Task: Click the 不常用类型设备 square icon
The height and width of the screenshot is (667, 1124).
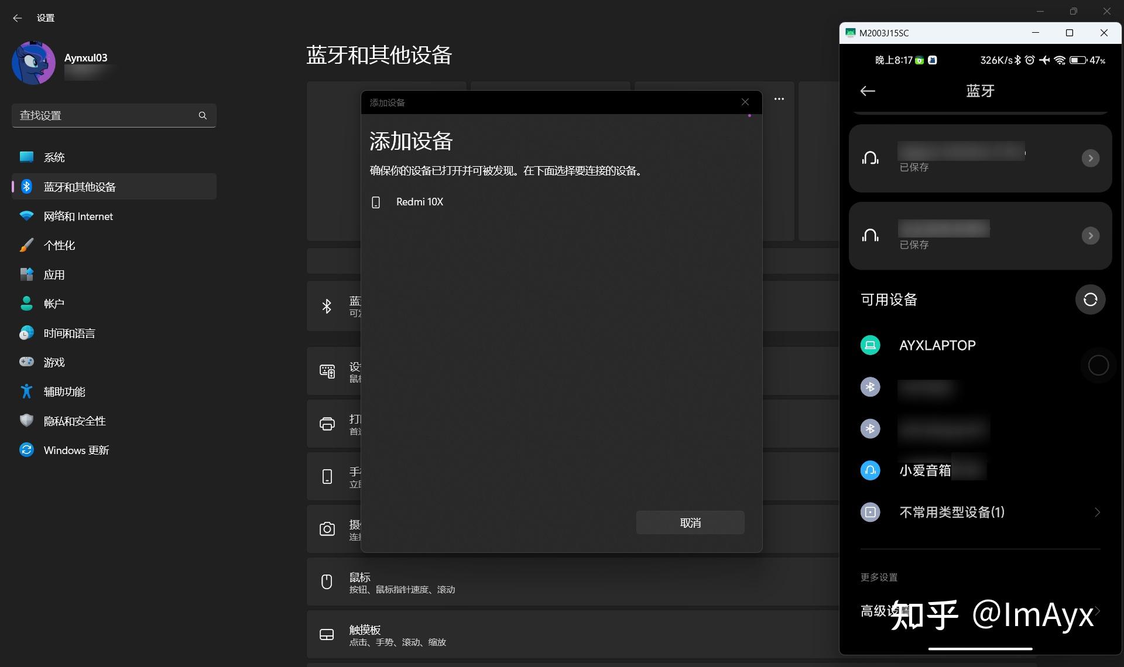Action: click(870, 512)
